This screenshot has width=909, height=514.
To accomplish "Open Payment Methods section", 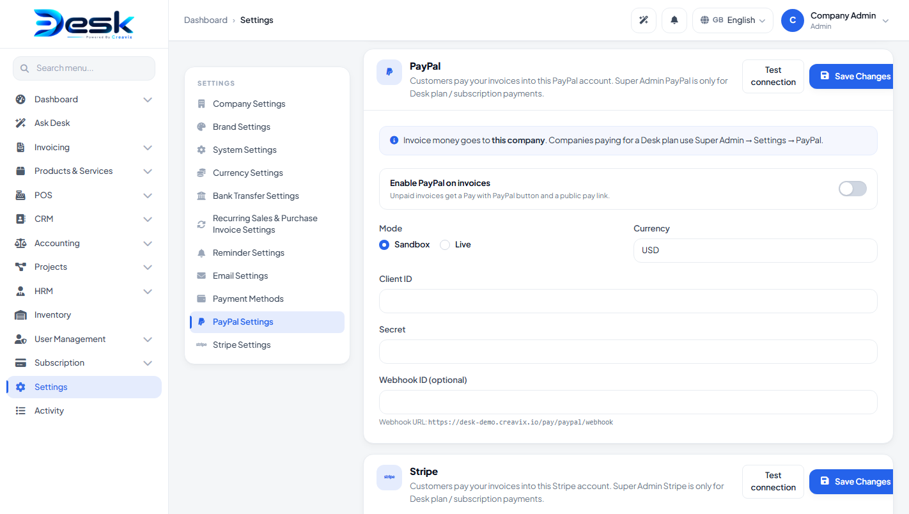I will 267,299.
